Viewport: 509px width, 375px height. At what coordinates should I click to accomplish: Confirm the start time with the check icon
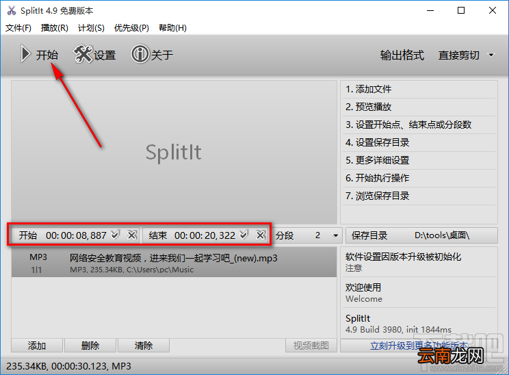(115, 235)
